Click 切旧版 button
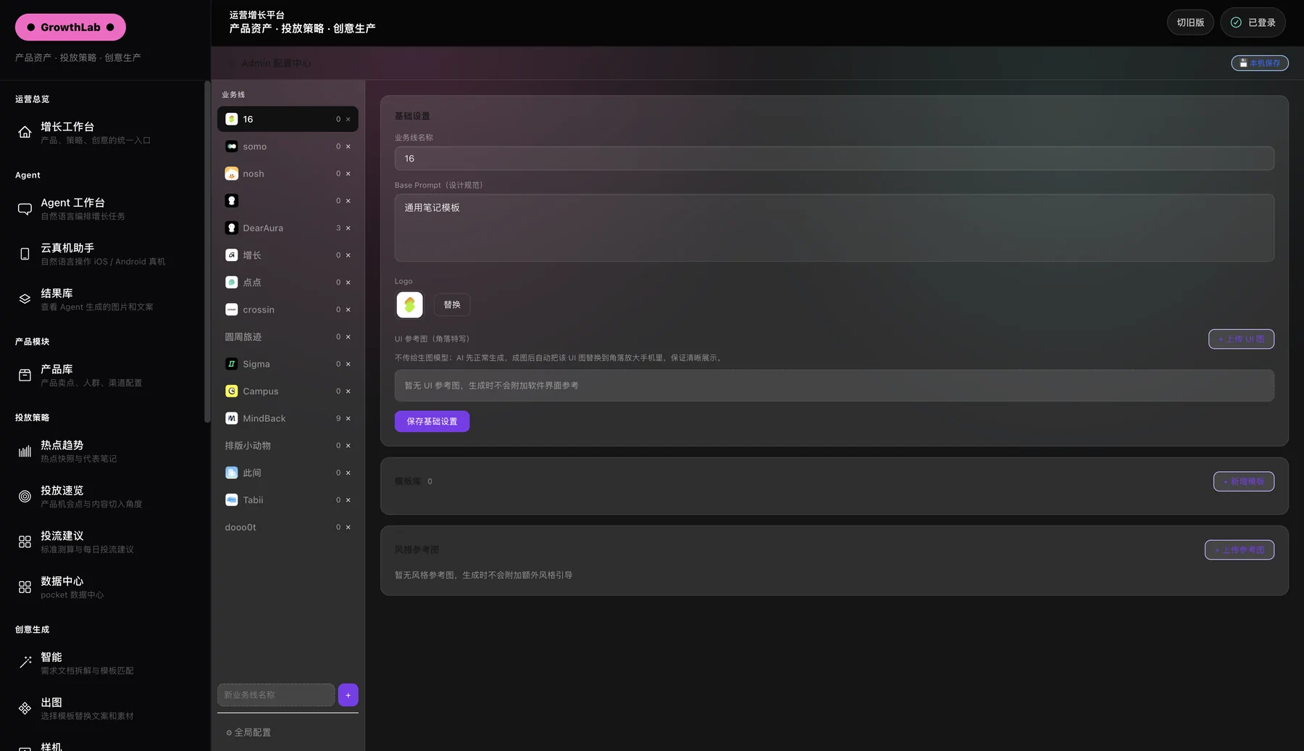Image resolution: width=1304 pixels, height=751 pixels. coord(1190,22)
